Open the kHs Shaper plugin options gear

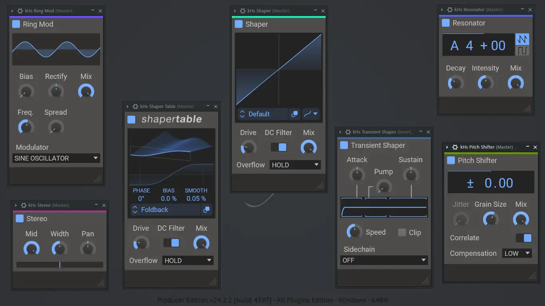243,11
